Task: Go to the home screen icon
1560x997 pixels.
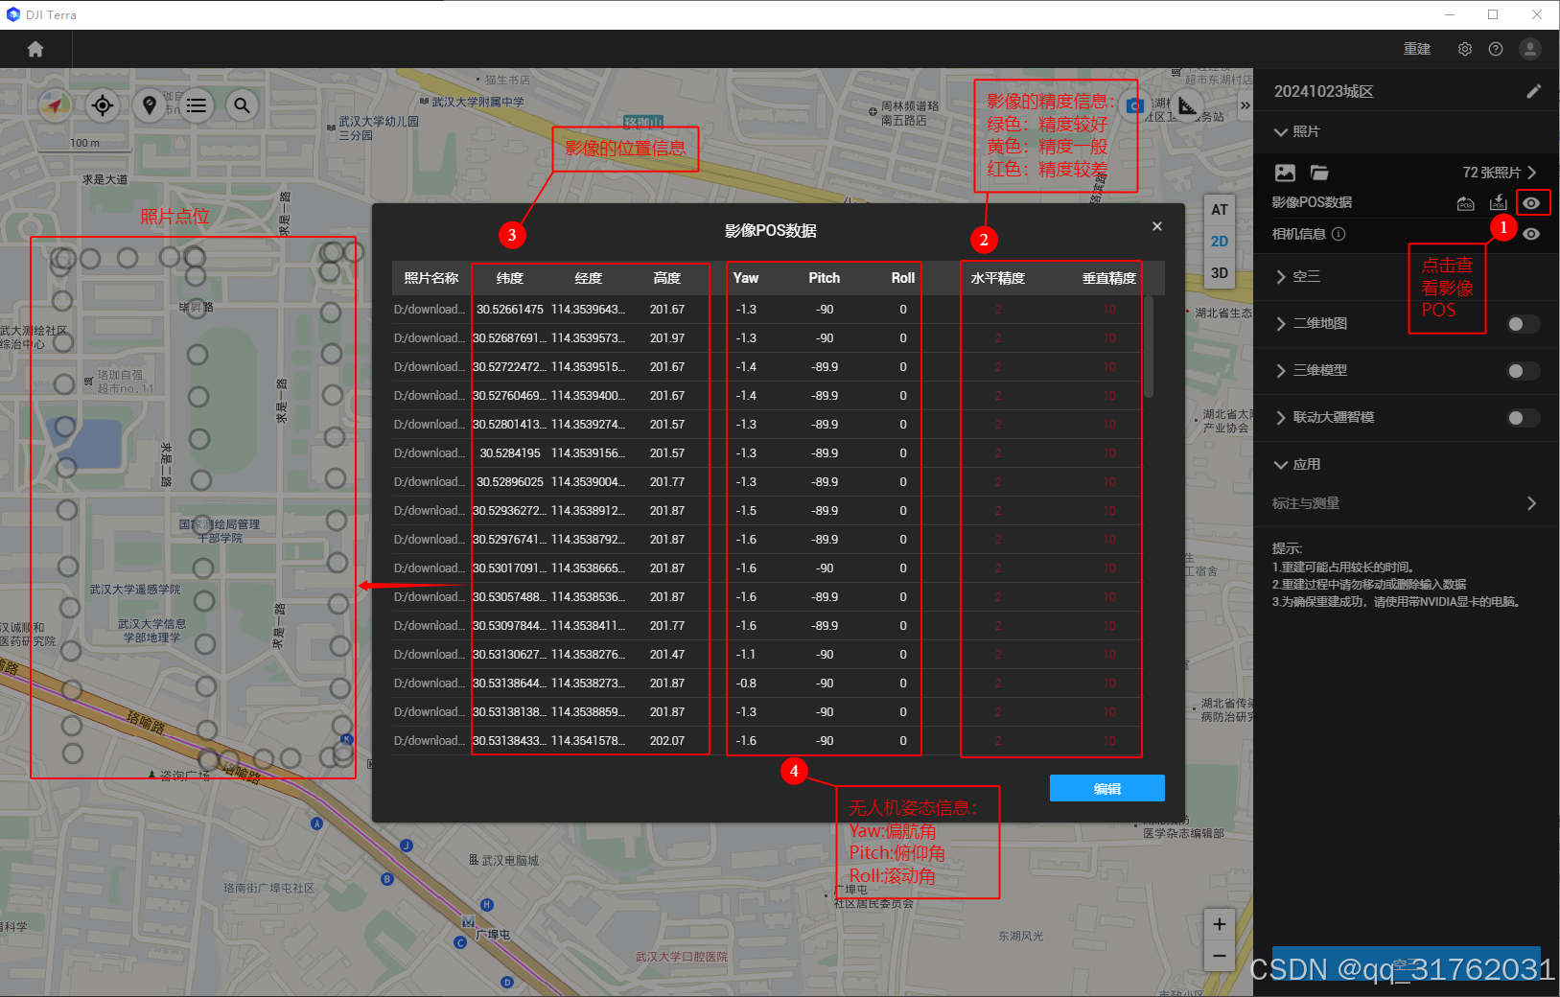Action: click(x=35, y=49)
